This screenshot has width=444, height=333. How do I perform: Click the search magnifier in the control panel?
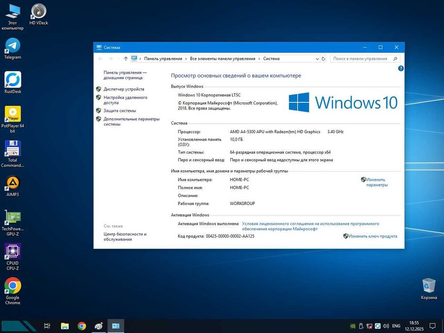395,59
